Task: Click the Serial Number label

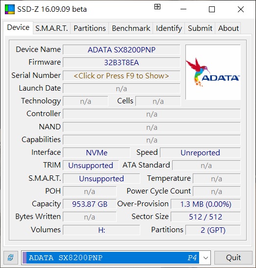Action: 36,75
